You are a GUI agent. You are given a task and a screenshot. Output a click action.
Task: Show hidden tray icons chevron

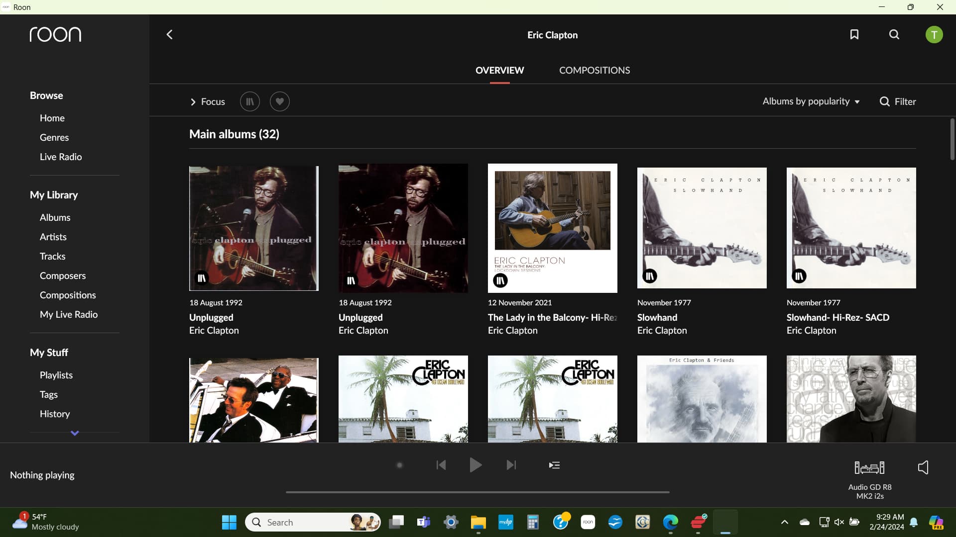tap(785, 522)
